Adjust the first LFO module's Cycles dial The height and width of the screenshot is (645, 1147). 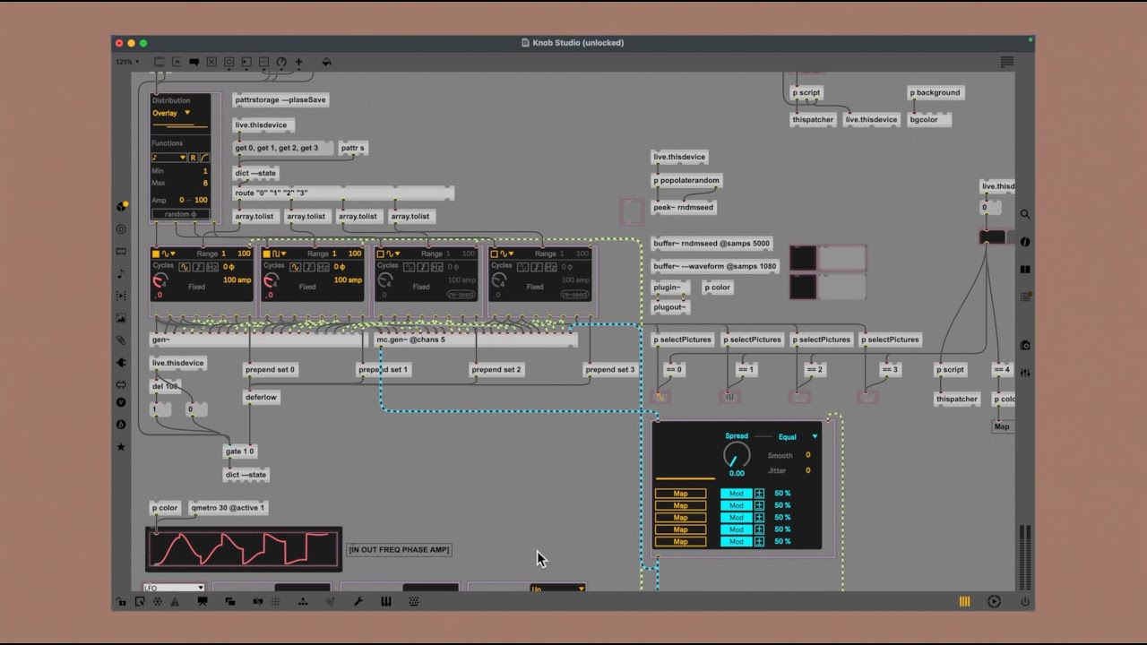pyautogui.click(x=160, y=281)
